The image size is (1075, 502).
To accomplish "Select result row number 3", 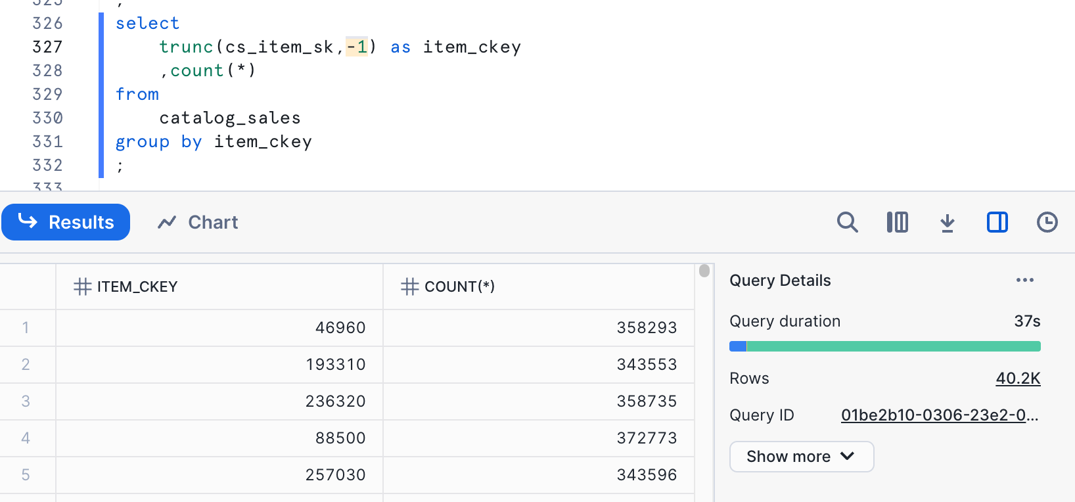I will coord(26,401).
